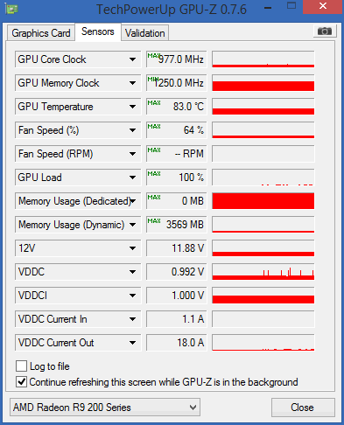The width and height of the screenshot is (344, 425).
Task: Uncheck continue refreshing in background option
Action: tap(21, 382)
